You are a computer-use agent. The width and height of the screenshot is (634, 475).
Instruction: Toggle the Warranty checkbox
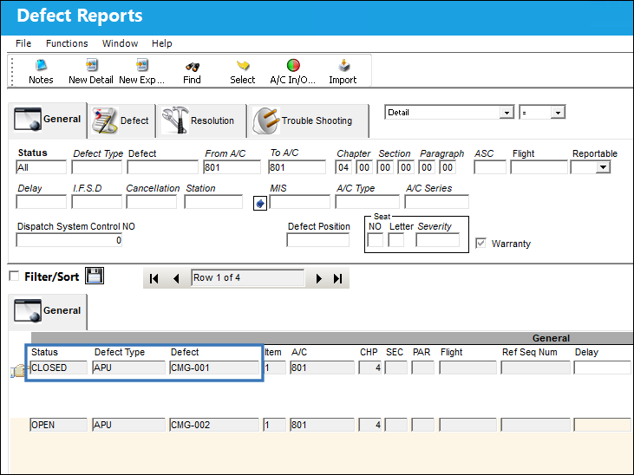pos(480,243)
